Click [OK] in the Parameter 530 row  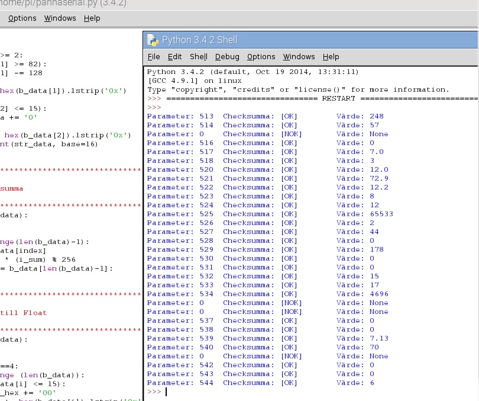coord(289,258)
